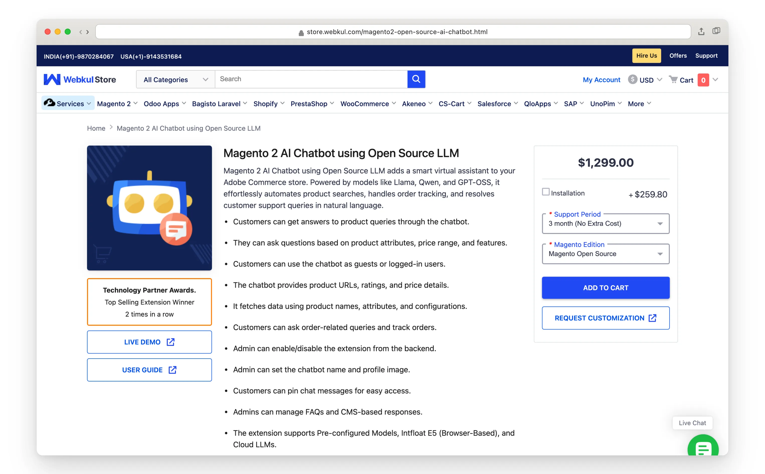Viewport: 765px width, 474px height.
Task: Open the Support link
Action: [x=706, y=55]
